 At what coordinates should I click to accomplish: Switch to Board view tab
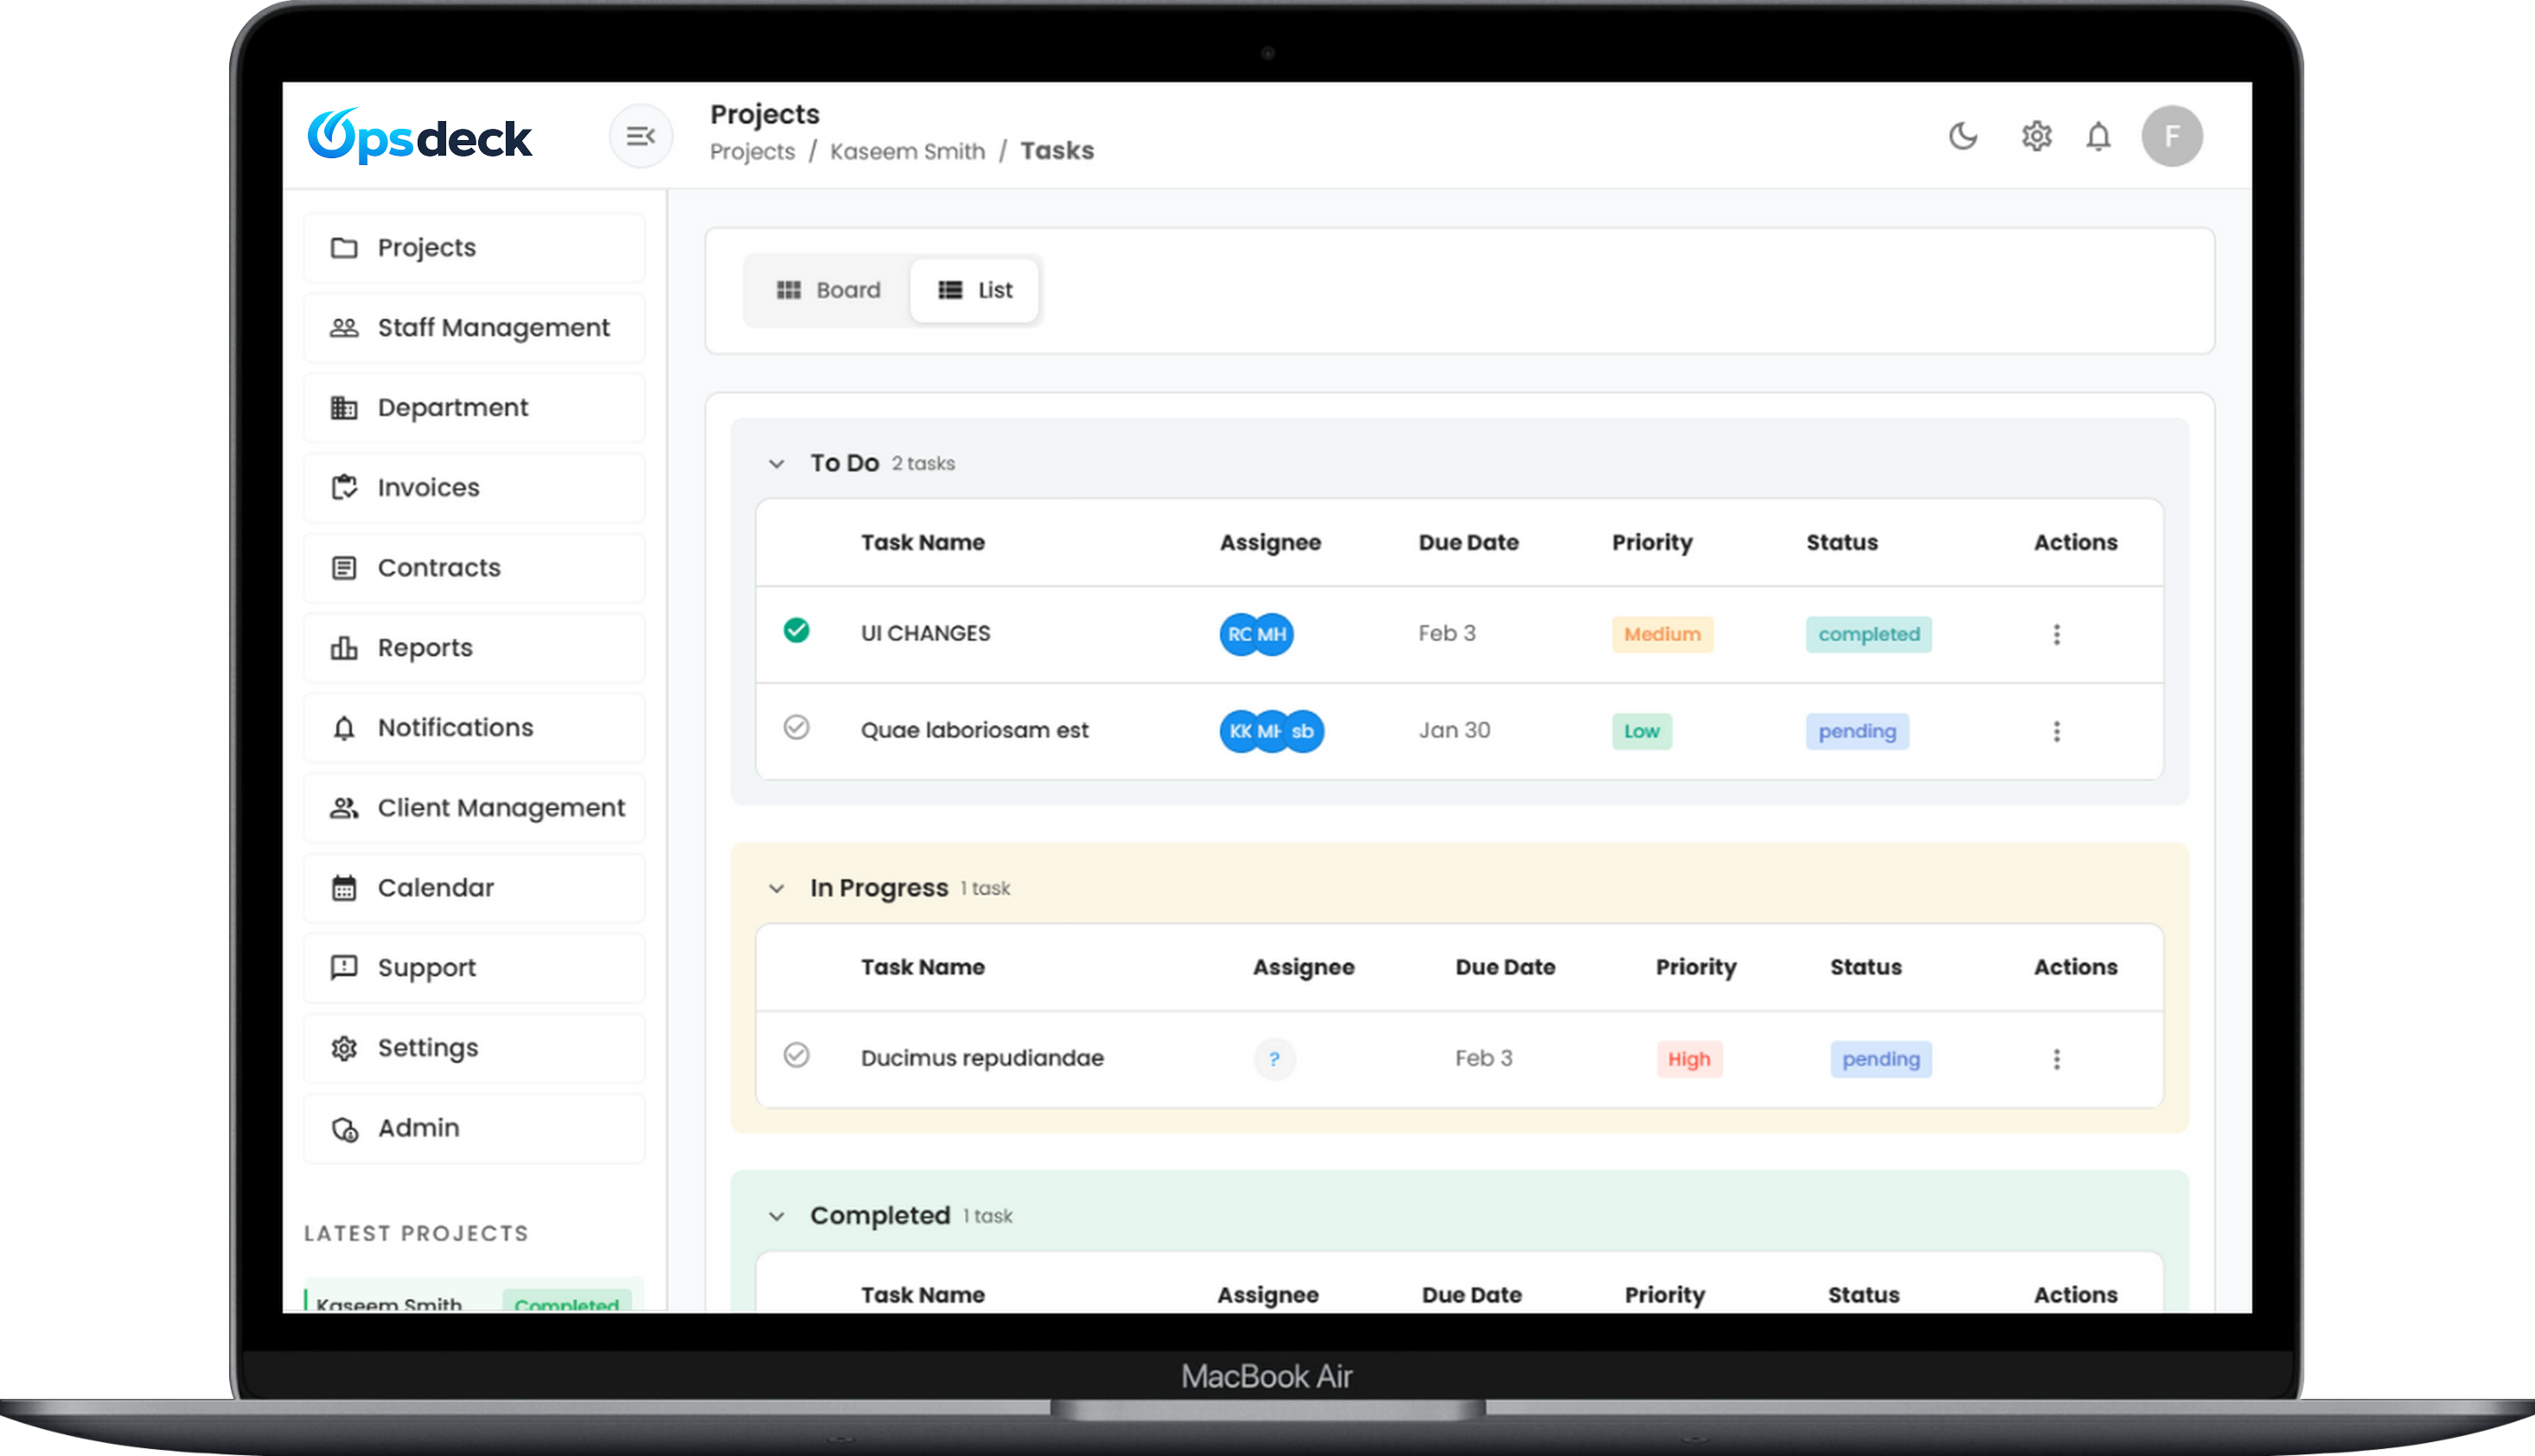pyautogui.click(x=829, y=290)
